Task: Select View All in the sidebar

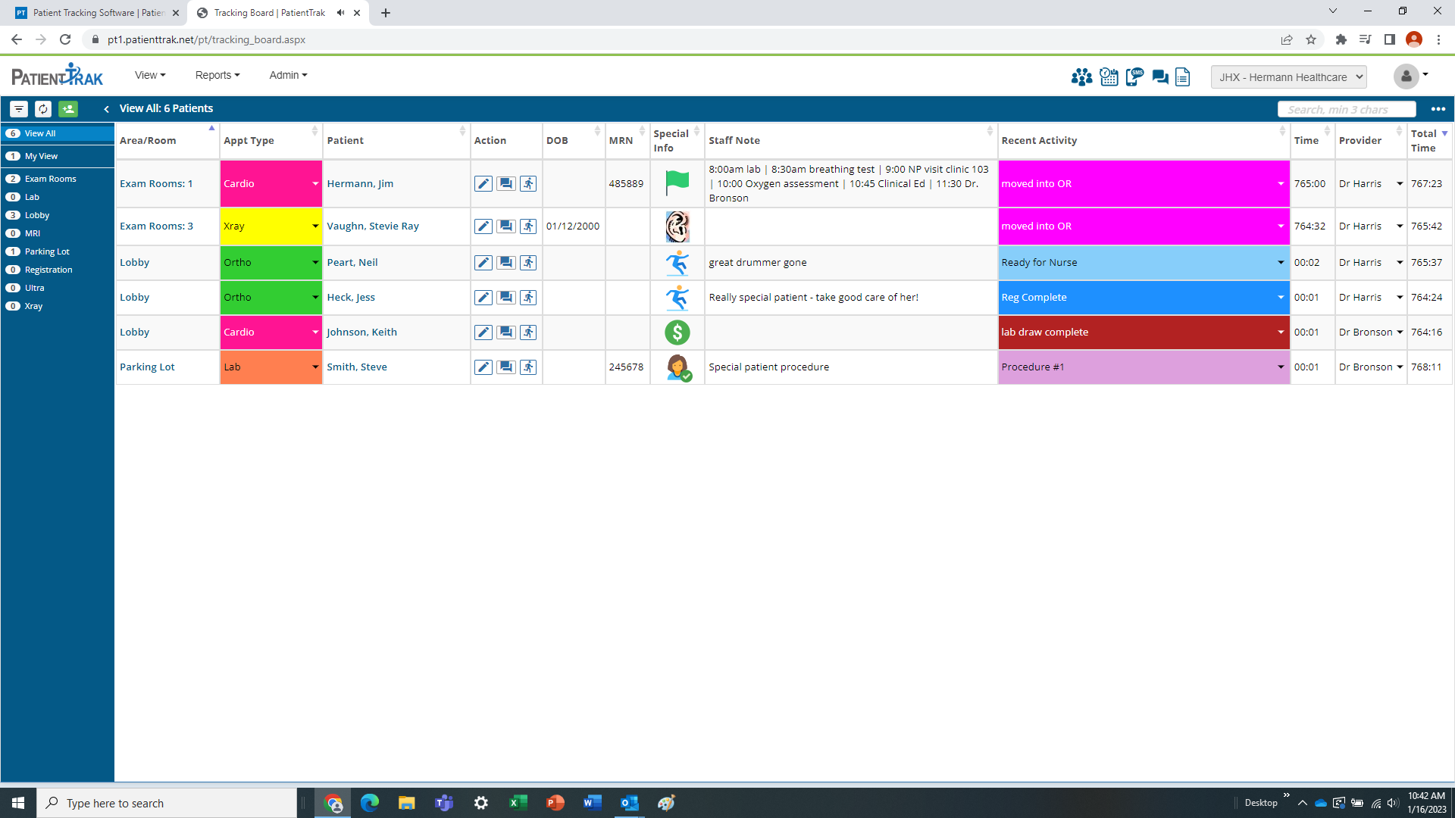Action: pyautogui.click(x=58, y=133)
